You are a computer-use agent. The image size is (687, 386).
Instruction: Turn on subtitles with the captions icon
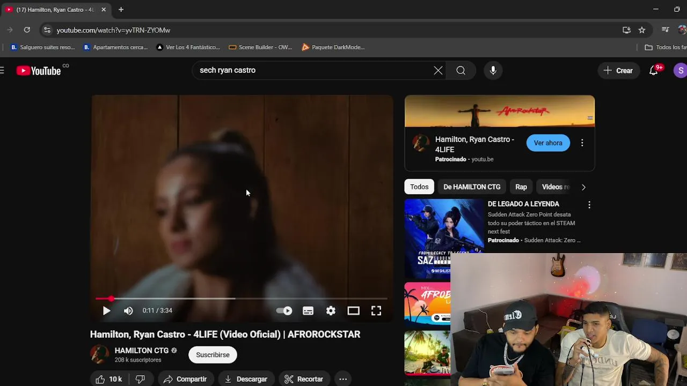(308, 310)
